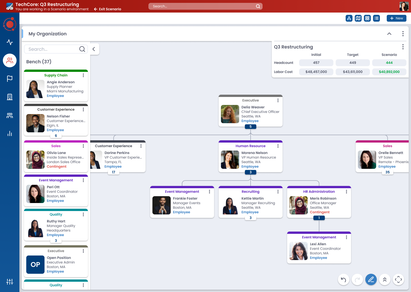The height and width of the screenshot is (292, 411).
Task: Click the New button
Action: tap(396, 18)
